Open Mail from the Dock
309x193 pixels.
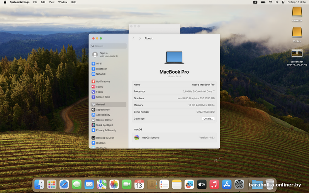coord(89,185)
